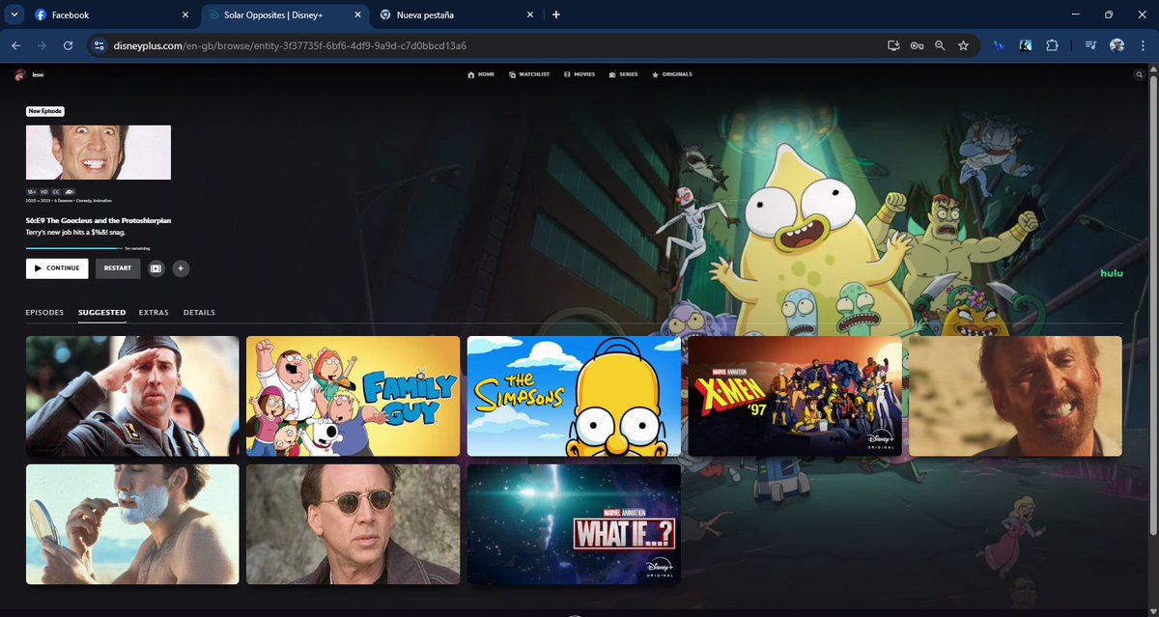Open Movies in Disney+ navigation
Viewport: 1159px width, 617px height.
pyautogui.click(x=579, y=74)
